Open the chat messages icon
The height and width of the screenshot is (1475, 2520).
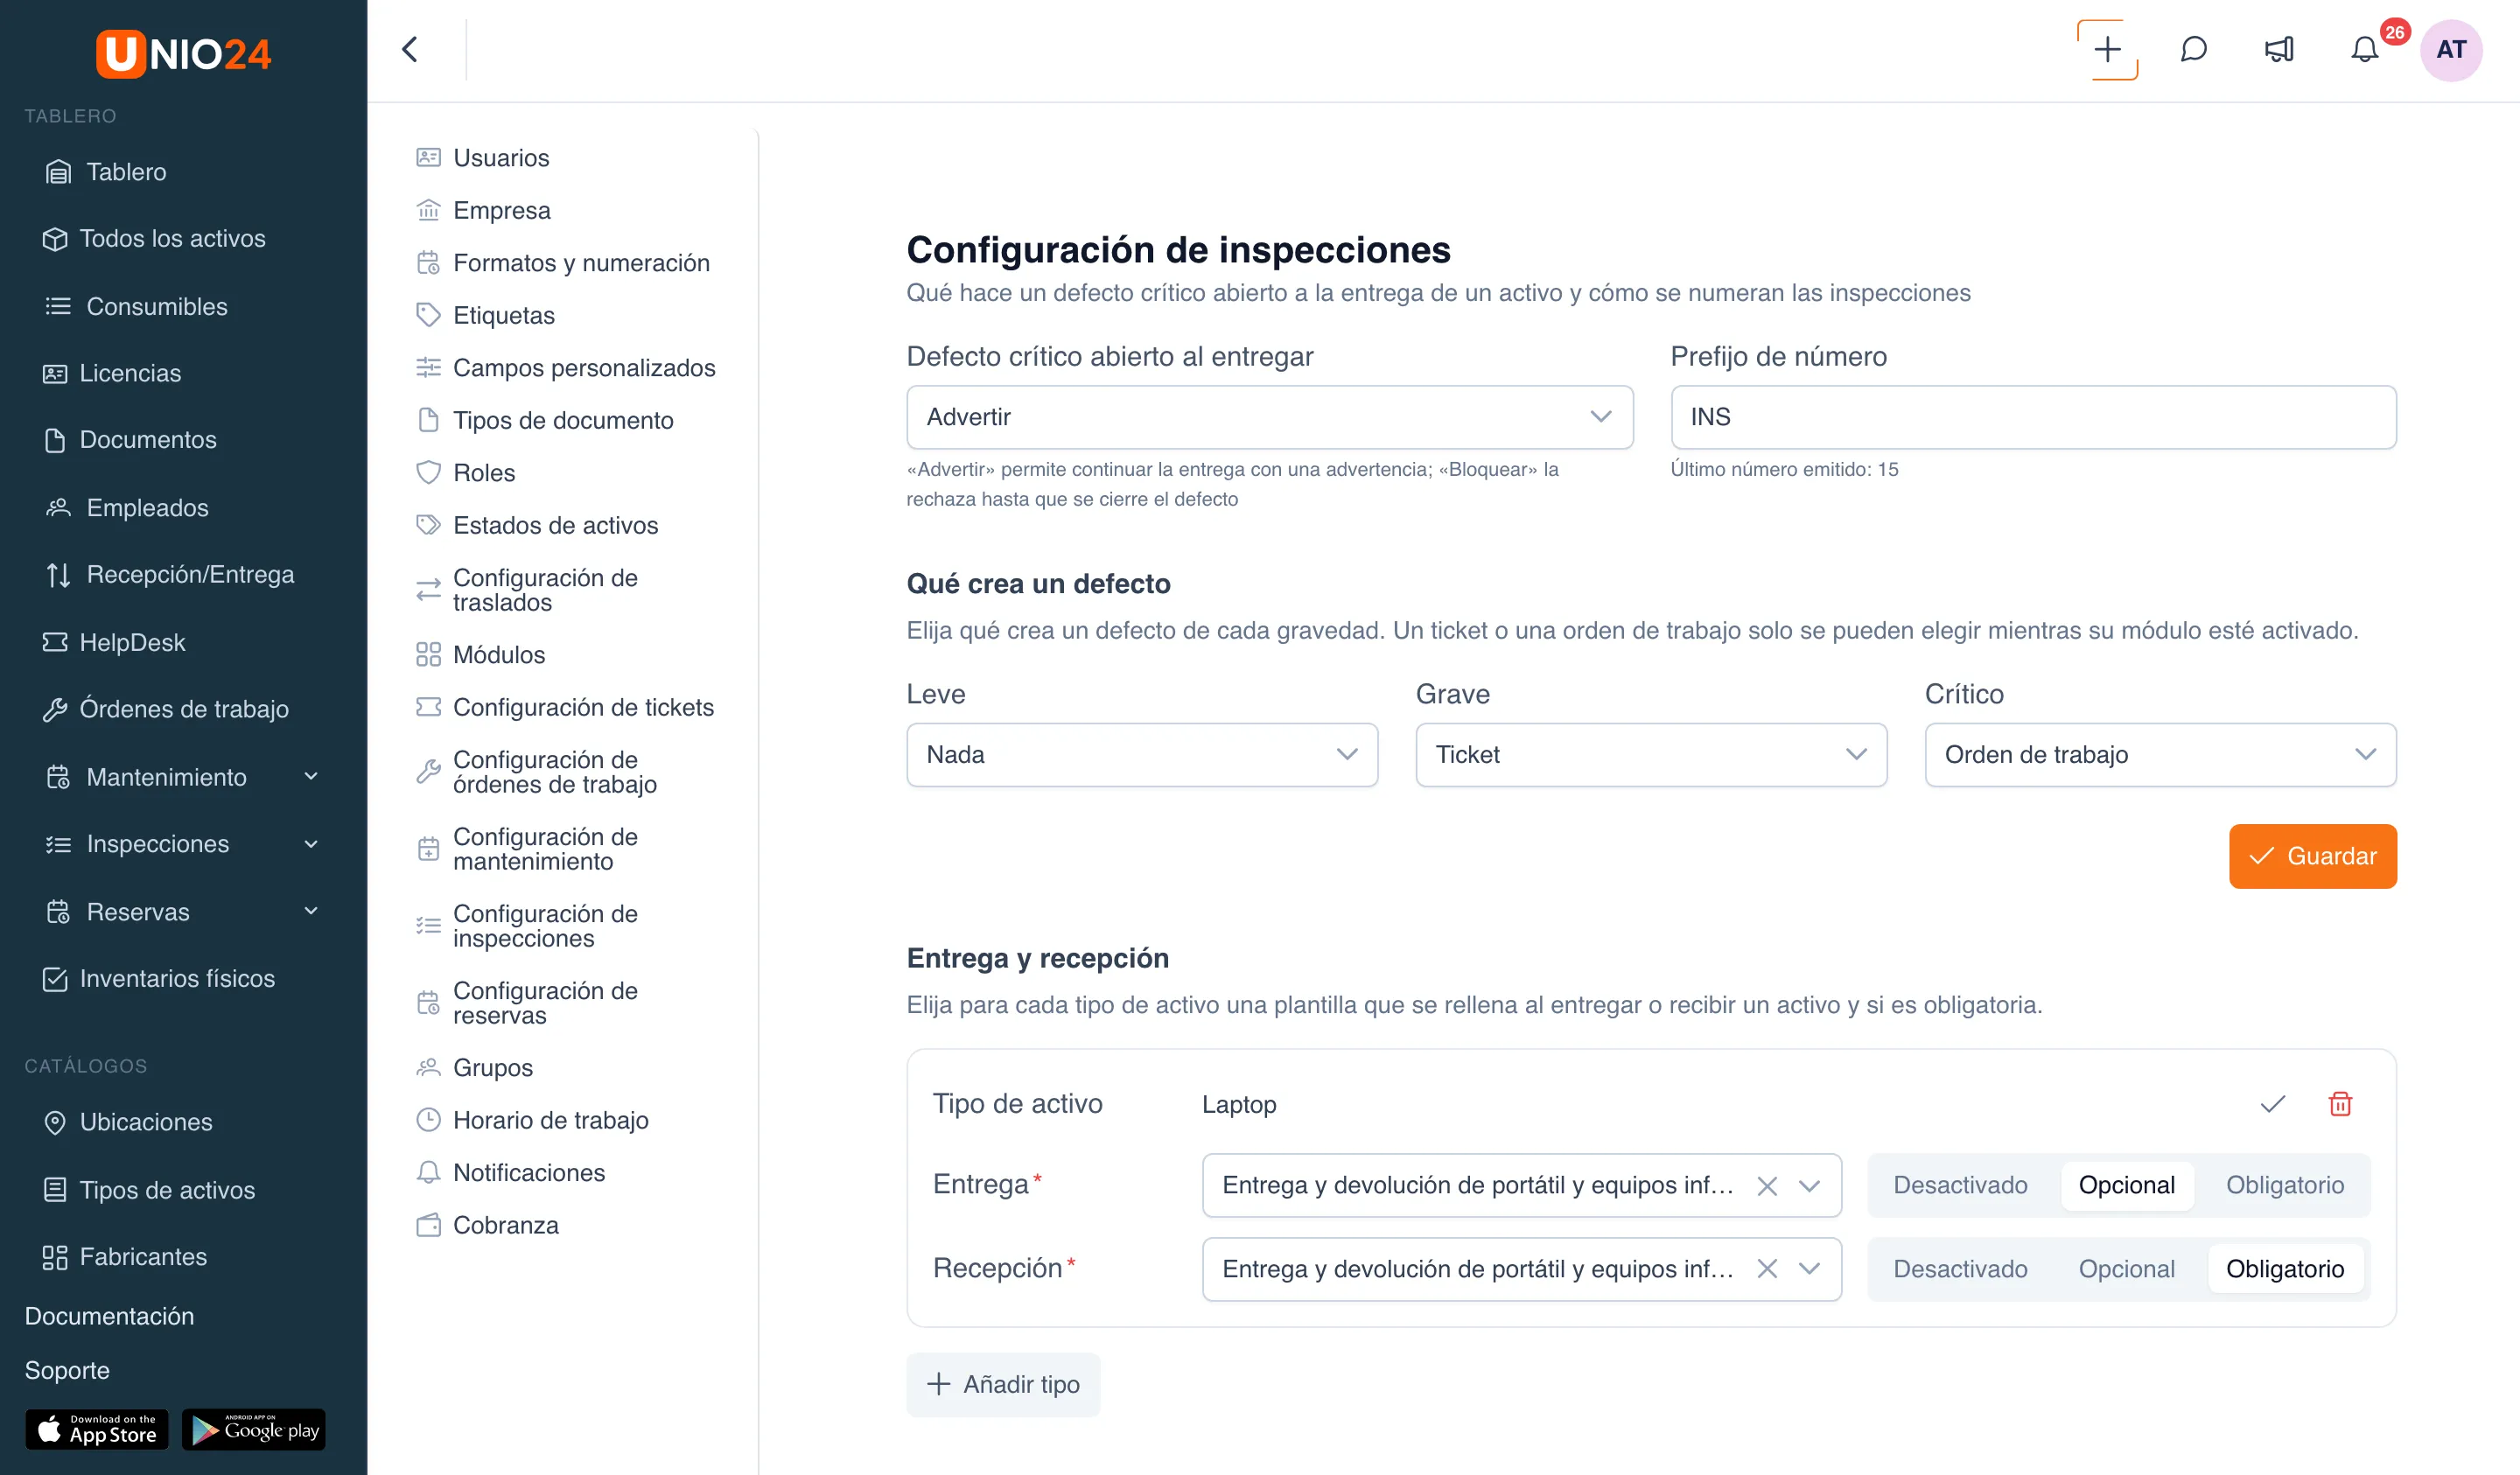2193,50
